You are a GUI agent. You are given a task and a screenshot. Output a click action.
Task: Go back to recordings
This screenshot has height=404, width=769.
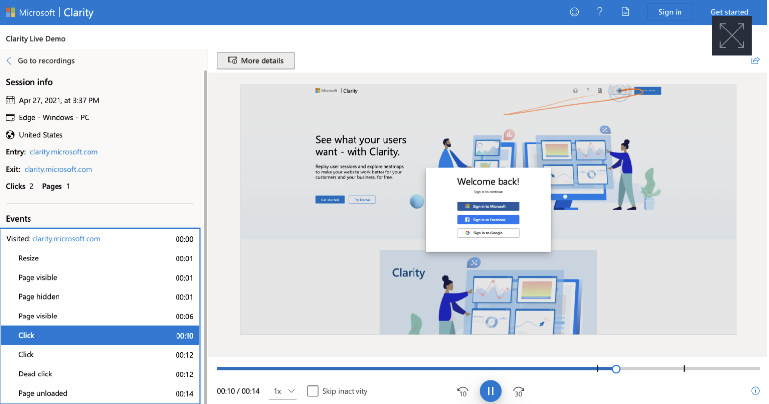tap(46, 60)
